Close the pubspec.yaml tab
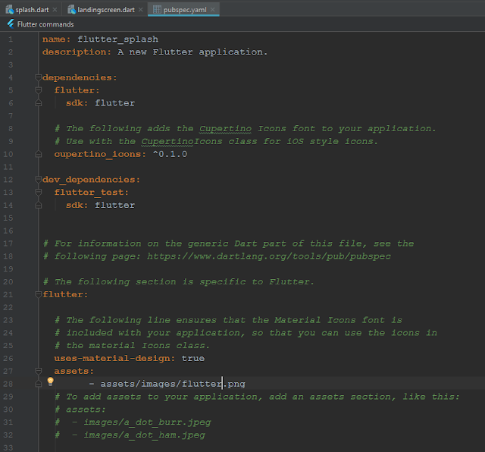Viewport: 485px width, 452px height. [x=213, y=10]
